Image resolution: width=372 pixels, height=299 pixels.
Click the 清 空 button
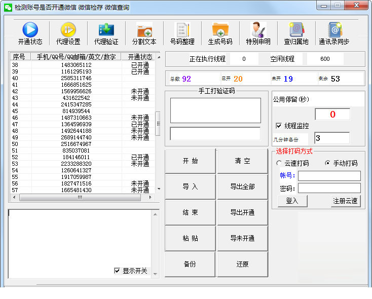[x=242, y=161]
